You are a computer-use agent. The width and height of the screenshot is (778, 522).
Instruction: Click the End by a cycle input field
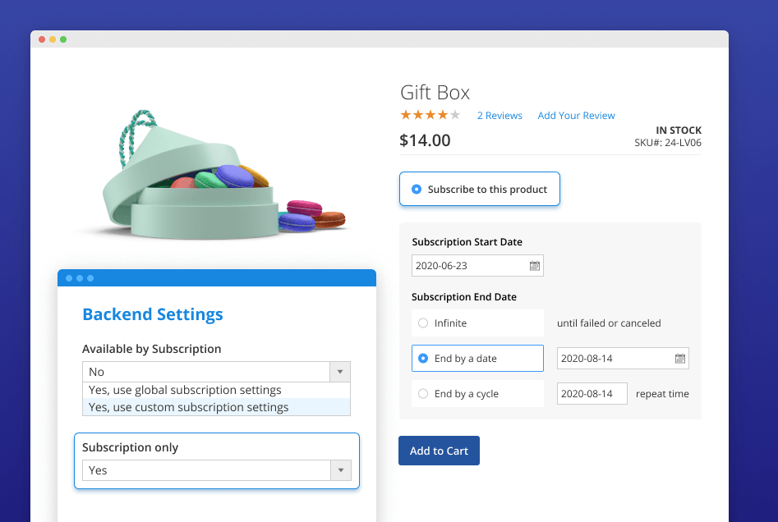pos(592,394)
